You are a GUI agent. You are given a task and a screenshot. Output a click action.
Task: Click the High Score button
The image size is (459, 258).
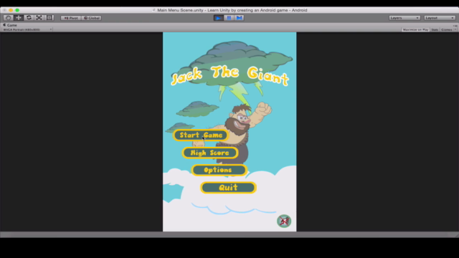(x=210, y=153)
